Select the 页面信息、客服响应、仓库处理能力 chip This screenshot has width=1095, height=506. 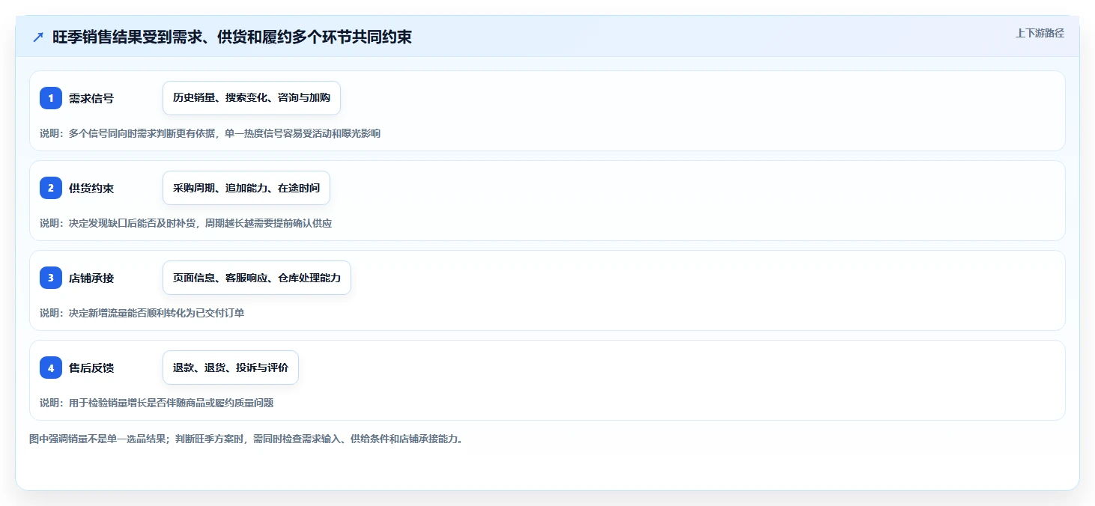[257, 278]
